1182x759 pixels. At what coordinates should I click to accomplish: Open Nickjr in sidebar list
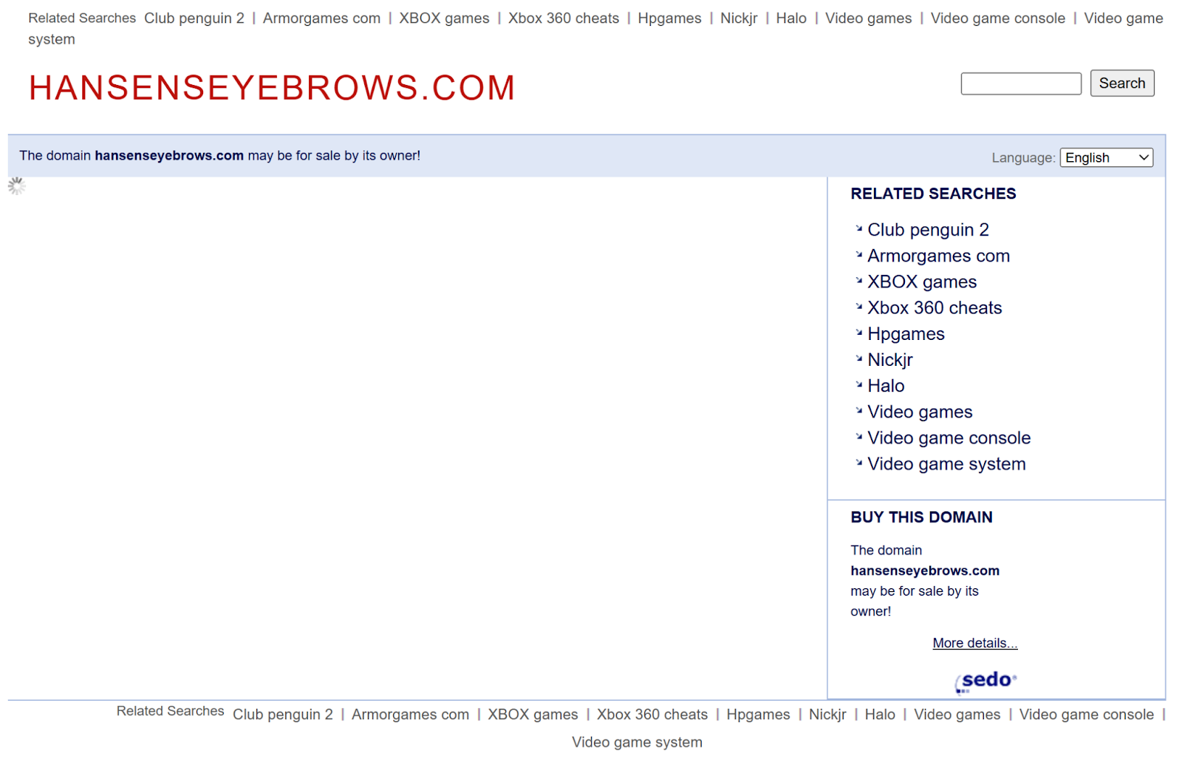[x=890, y=360]
